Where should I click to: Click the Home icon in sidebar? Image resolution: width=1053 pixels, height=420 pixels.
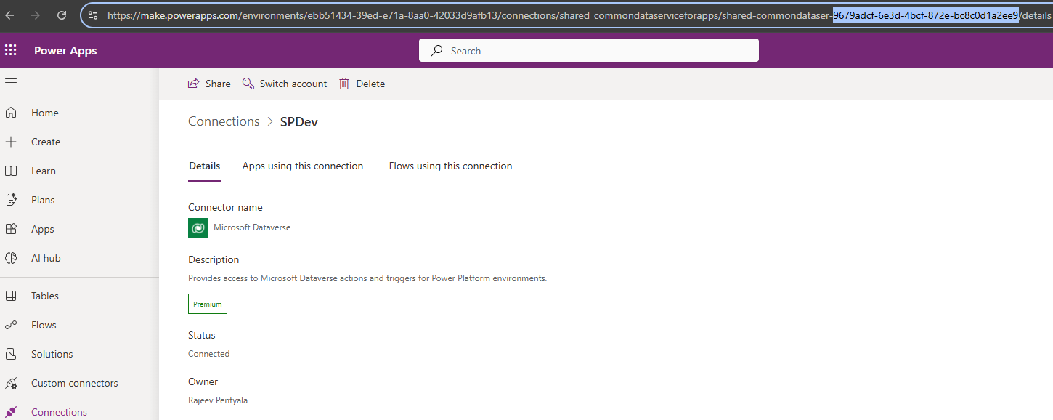coord(11,113)
